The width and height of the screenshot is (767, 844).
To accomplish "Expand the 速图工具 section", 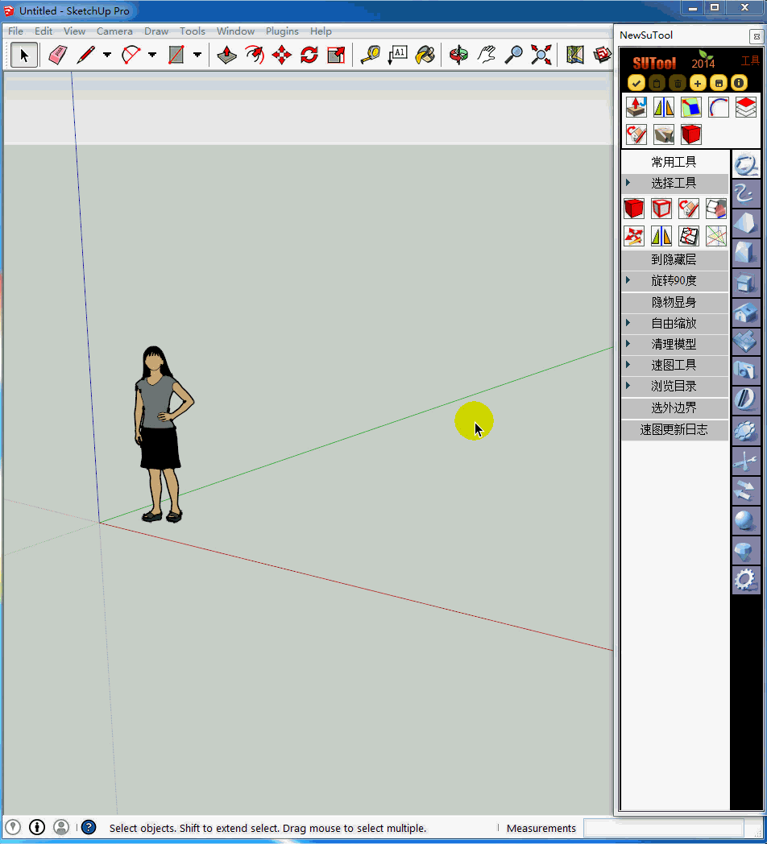I will [675, 365].
